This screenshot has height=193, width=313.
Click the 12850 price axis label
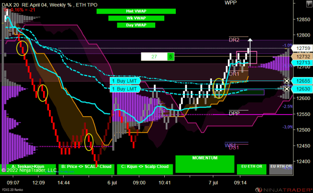pos(303,19)
